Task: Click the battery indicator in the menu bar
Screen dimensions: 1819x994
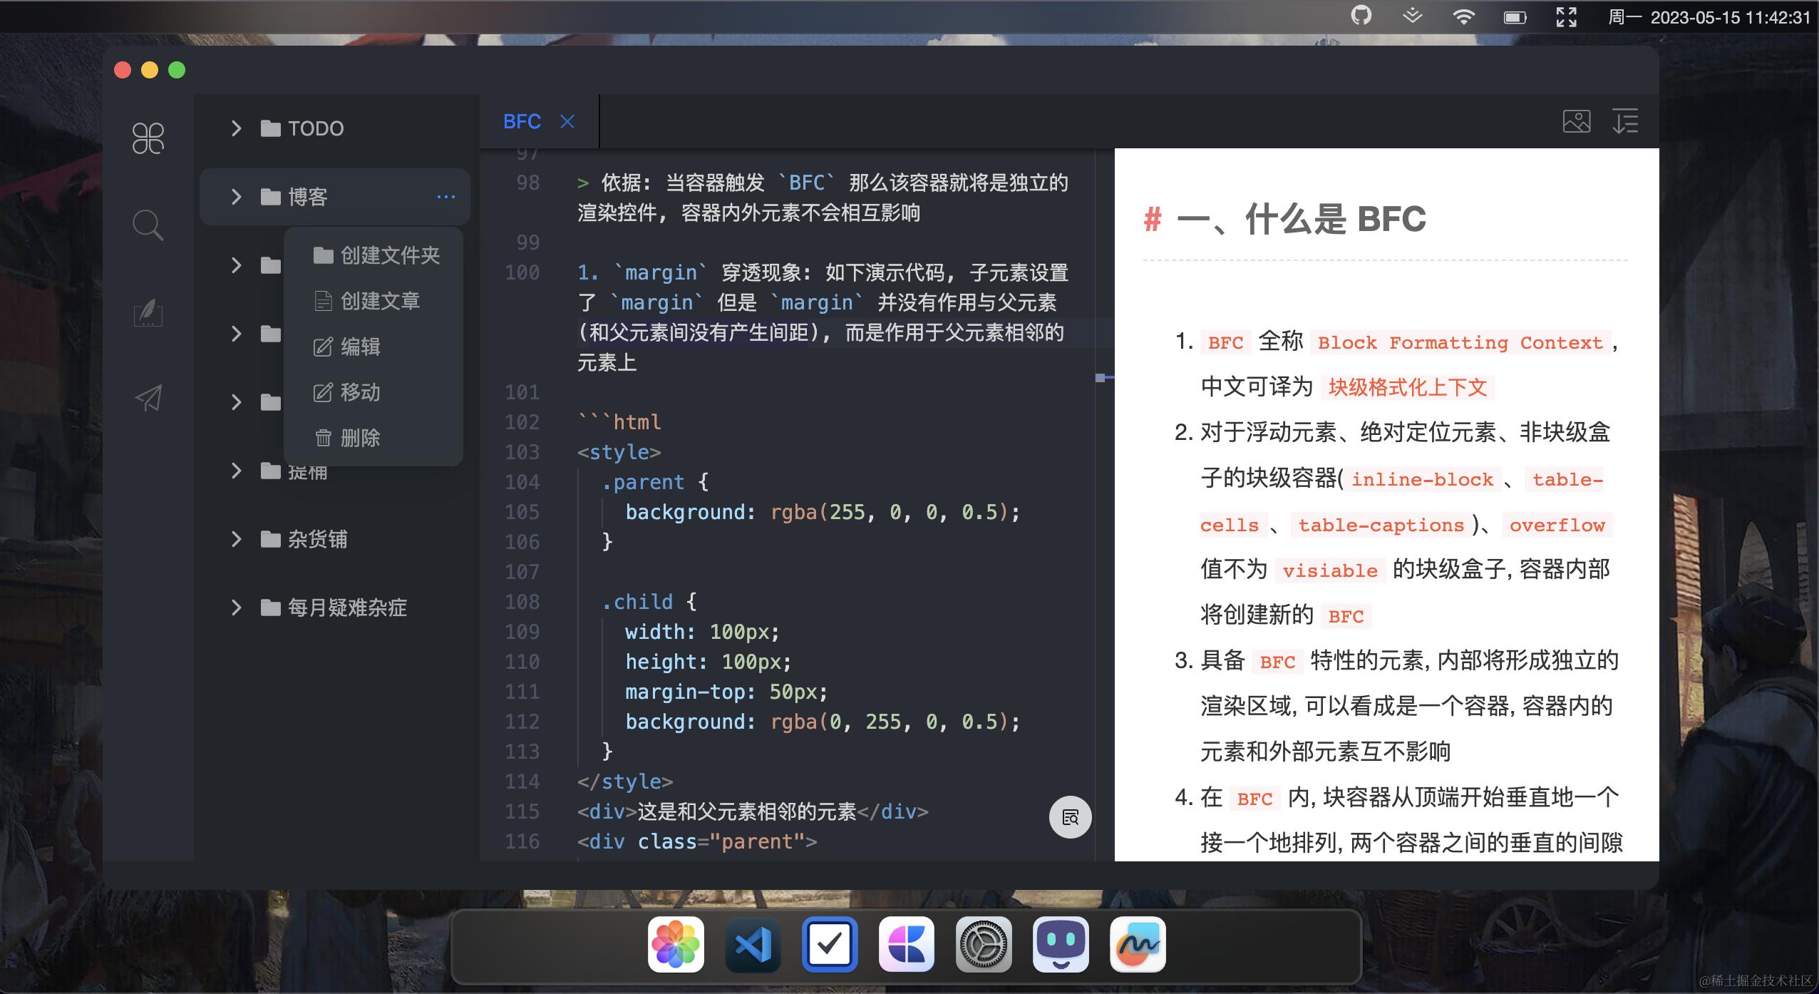Action: (1515, 16)
